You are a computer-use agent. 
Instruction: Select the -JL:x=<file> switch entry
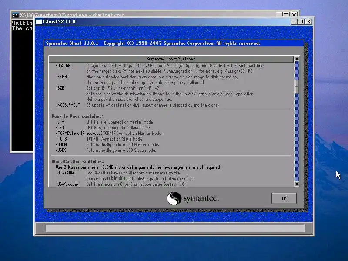[66, 173]
